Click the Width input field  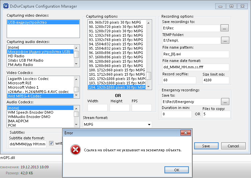(x=97, y=108)
